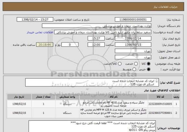Click the announcement date and time field
This screenshot has width=187, height=132.
pos(35,19)
